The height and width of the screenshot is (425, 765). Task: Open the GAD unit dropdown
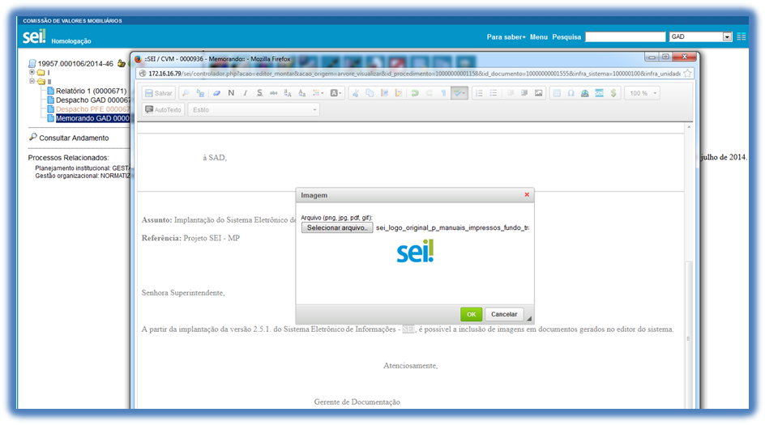701,37
